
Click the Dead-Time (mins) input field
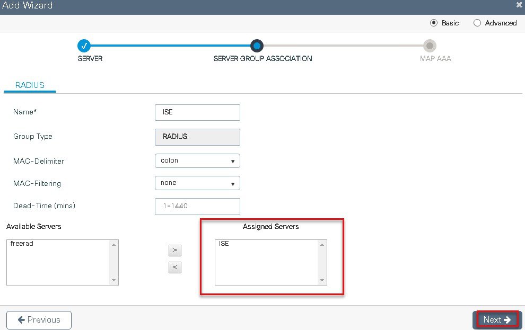tap(198, 206)
